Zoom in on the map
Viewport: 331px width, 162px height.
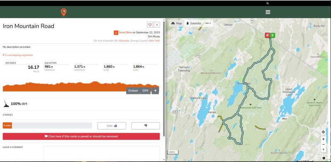click(323, 139)
